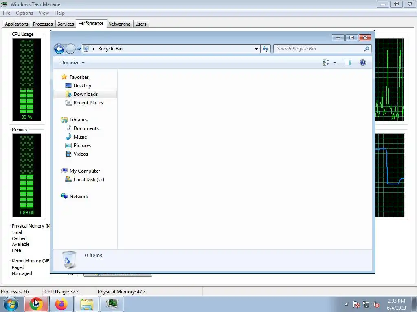Click the CPU usage history graph
The image size is (417, 312).
point(390,80)
